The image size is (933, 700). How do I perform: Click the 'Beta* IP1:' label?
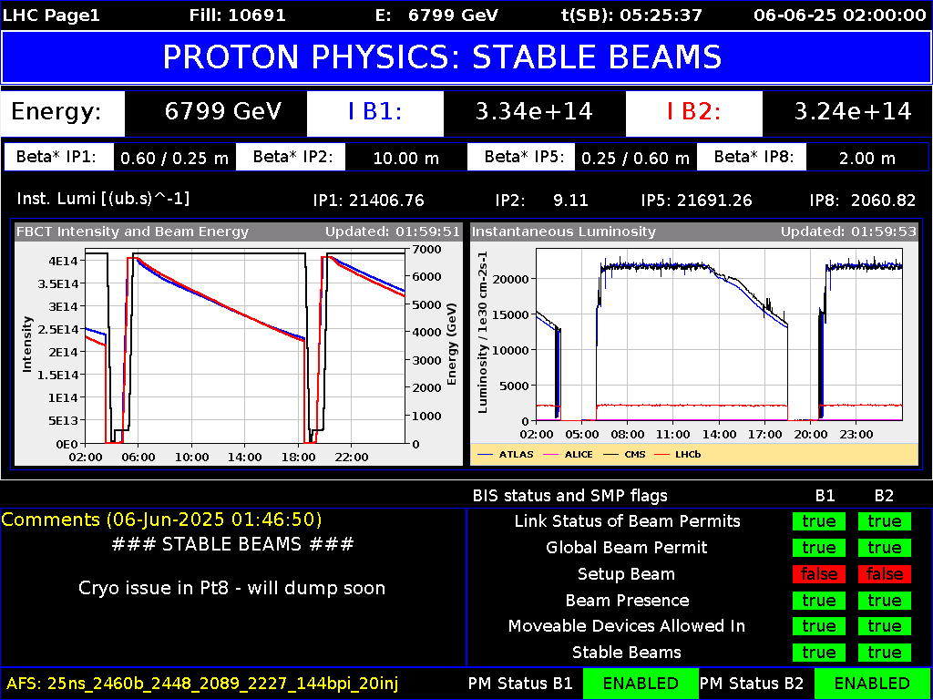coord(57,157)
